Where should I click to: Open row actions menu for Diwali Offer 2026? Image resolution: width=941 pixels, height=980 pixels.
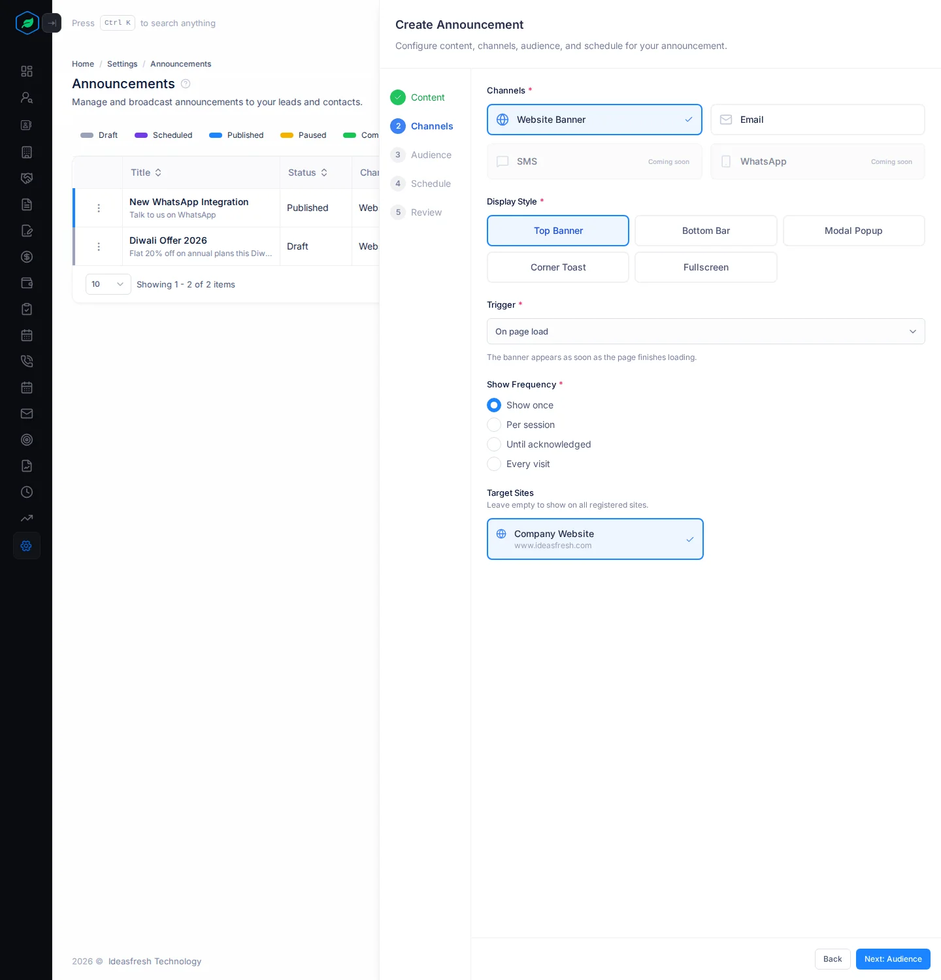tap(99, 246)
